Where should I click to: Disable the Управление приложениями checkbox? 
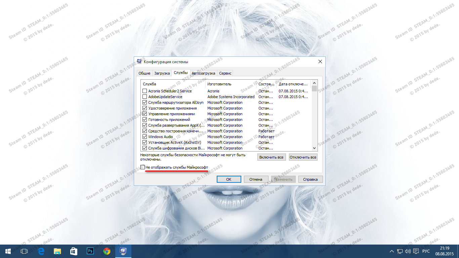click(144, 114)
